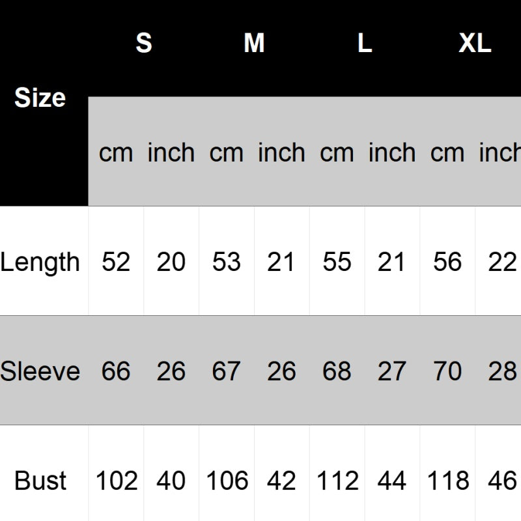Click the S size column header

click(143, 44)
